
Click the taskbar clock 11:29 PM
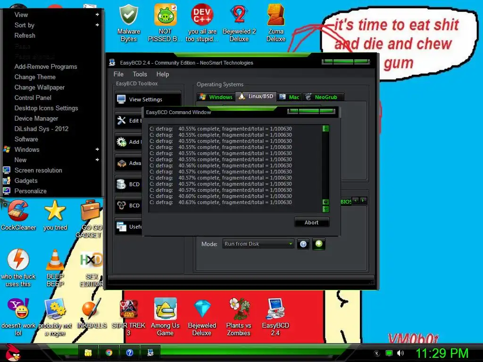[x=441, y=353]
